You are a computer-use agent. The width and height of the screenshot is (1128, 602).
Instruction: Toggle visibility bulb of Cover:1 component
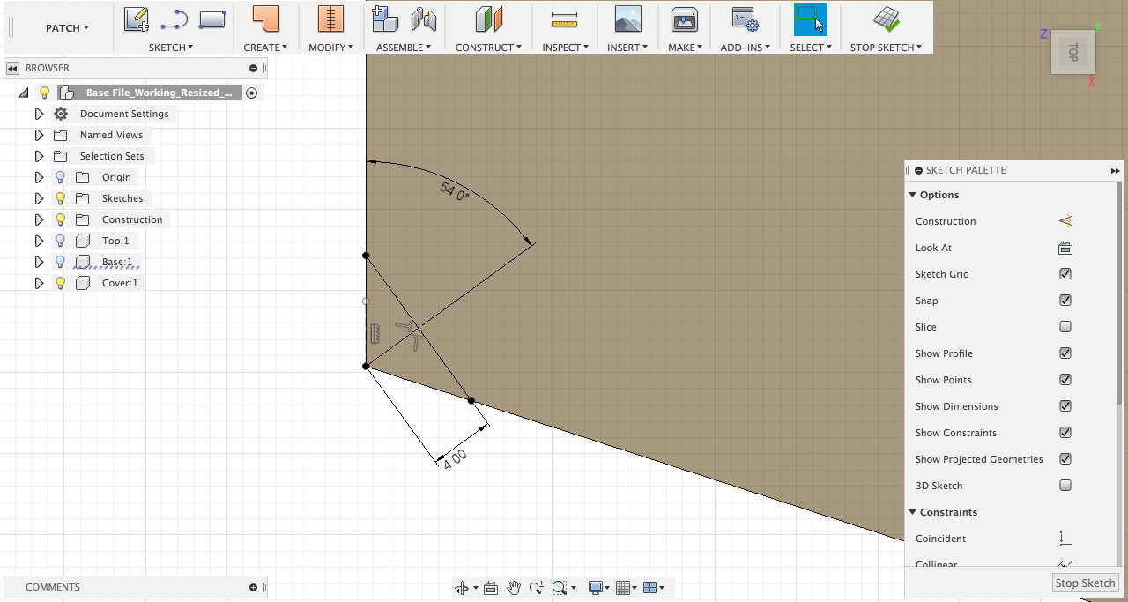point(61,283)
